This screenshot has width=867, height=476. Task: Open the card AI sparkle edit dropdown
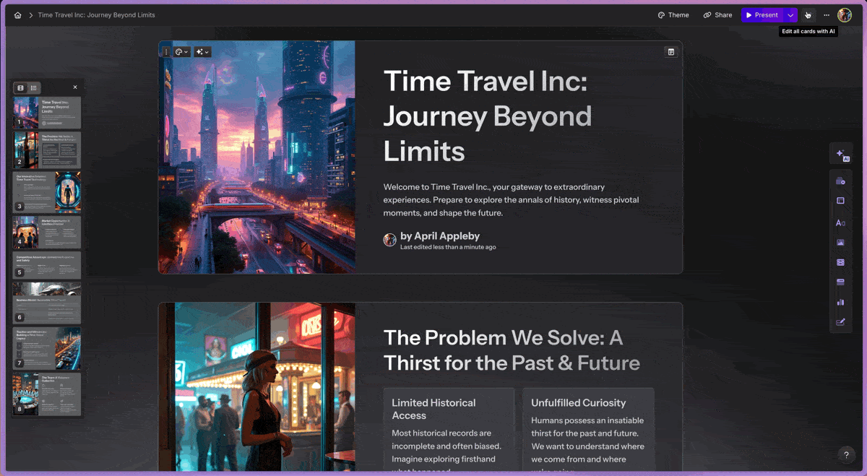pyautogui.click(x=202, y=52)
